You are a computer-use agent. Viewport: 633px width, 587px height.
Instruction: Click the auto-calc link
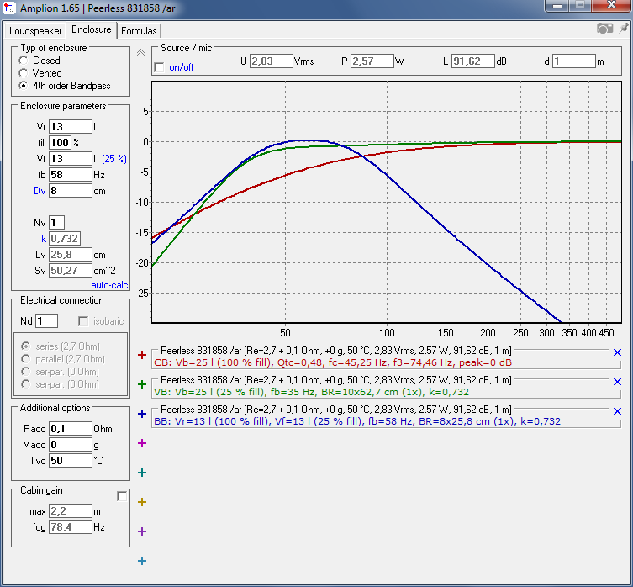click(x=109, y=285)
